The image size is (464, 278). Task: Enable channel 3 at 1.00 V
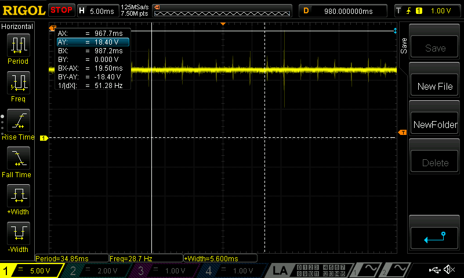tap(164, 270)
